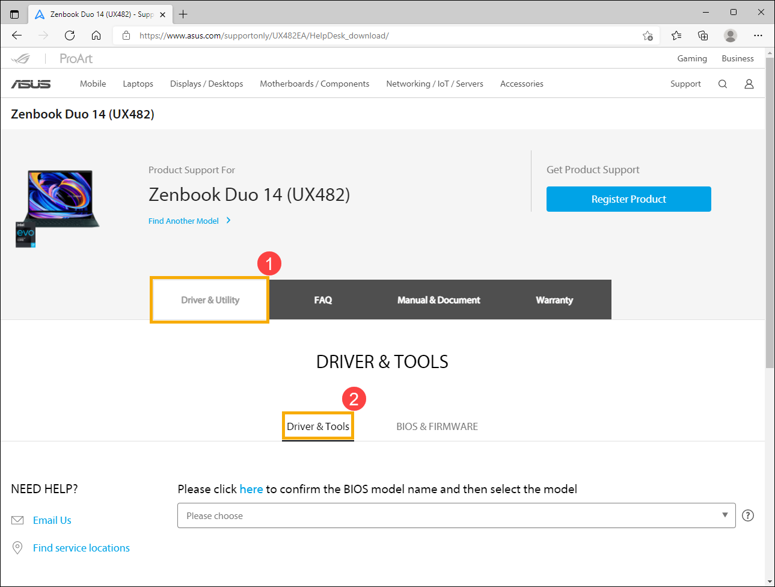Click the browser address bar URL
This screenshot has height=587, width=775.
coord(264,35)
